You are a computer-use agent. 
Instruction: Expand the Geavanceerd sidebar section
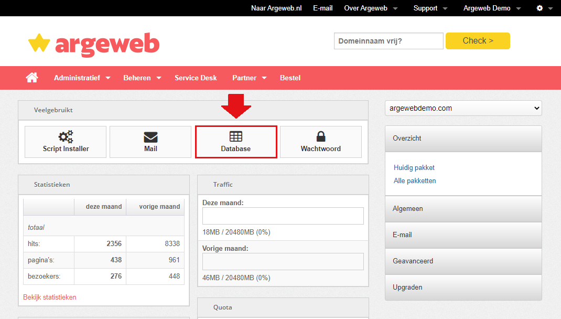click(463, 261)
